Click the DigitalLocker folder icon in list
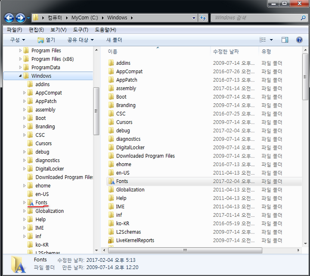The image size is (310, 276). [x=112, y=148]
